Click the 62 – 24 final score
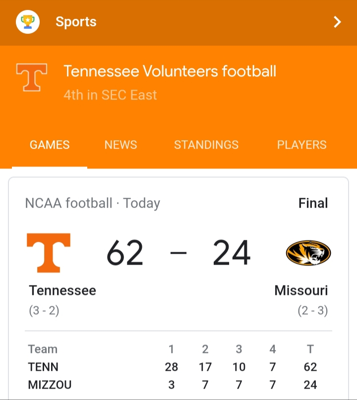 click(178, 253)
